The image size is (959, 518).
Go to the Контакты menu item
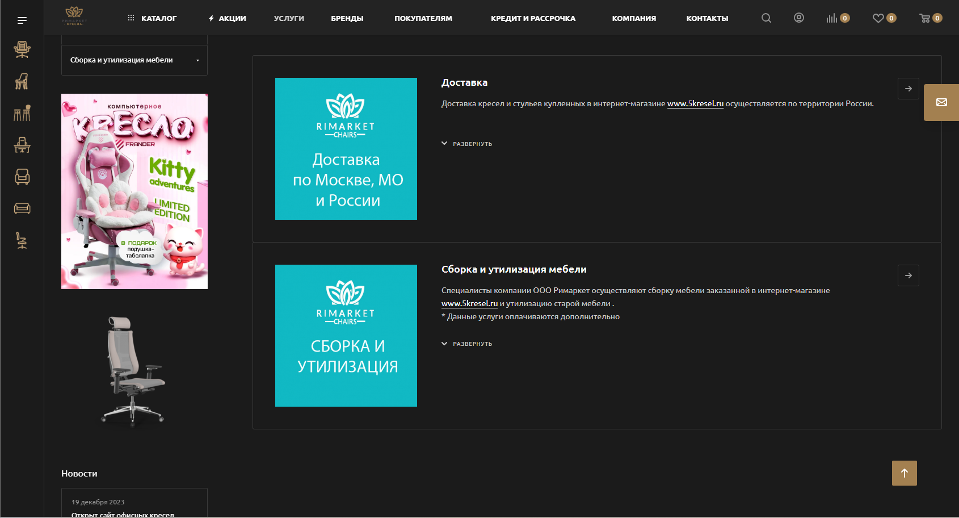tap(707, 18)
